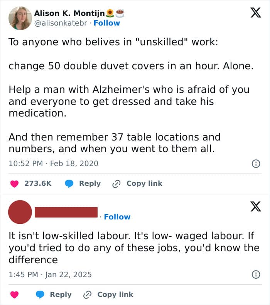Open the 1:45 PM · Jan 22, 2025 timestamp
The width and height of the screenshot is (270, 305).
pyautogui.click(x=50, y=275)
